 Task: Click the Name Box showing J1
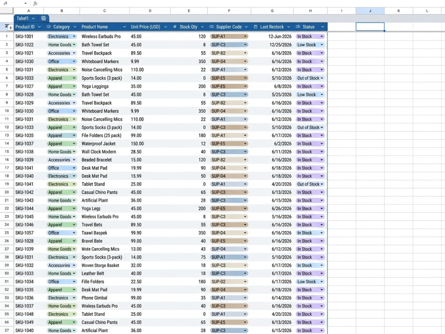coord(13,4)
